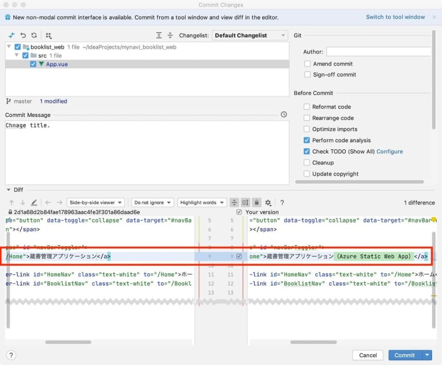Viewport: 442px width, 365px height.
Task: Click the right diff pane horizontal scrollbar
Action: point(313,342)
